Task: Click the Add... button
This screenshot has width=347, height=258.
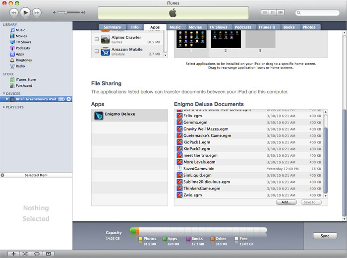Action: coord(286,202)
